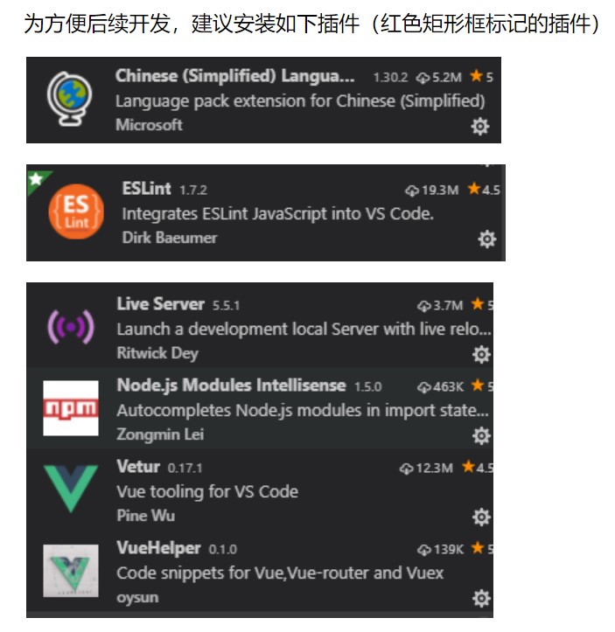The image size is (615, 632).
Task: Select the ESLint extension title
Action: point(147,188)
